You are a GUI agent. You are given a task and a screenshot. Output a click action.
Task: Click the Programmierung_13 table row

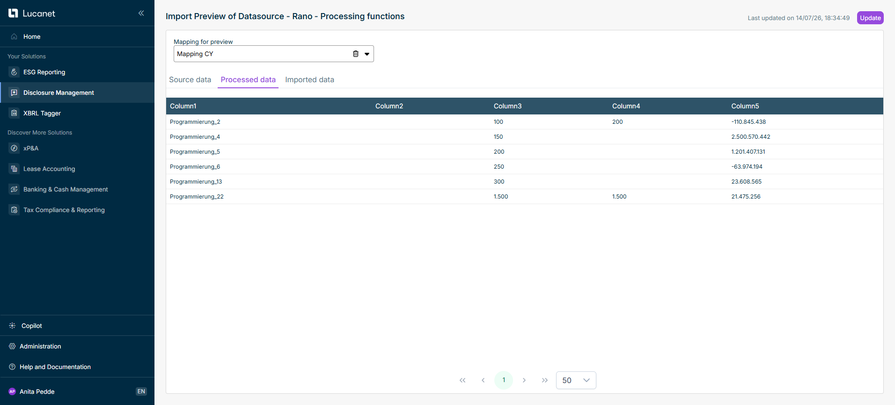click(524, 182)
